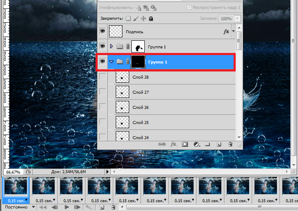Expand the upper Группа 1 group
Image resolution: width=298 pixels, height=211 pixels.
point(112,46)
